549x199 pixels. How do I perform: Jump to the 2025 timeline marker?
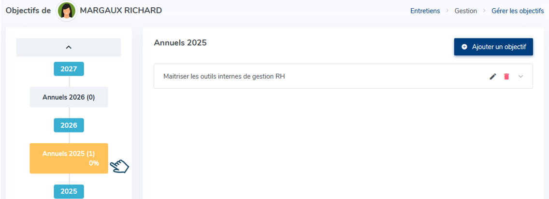(69, 191)
